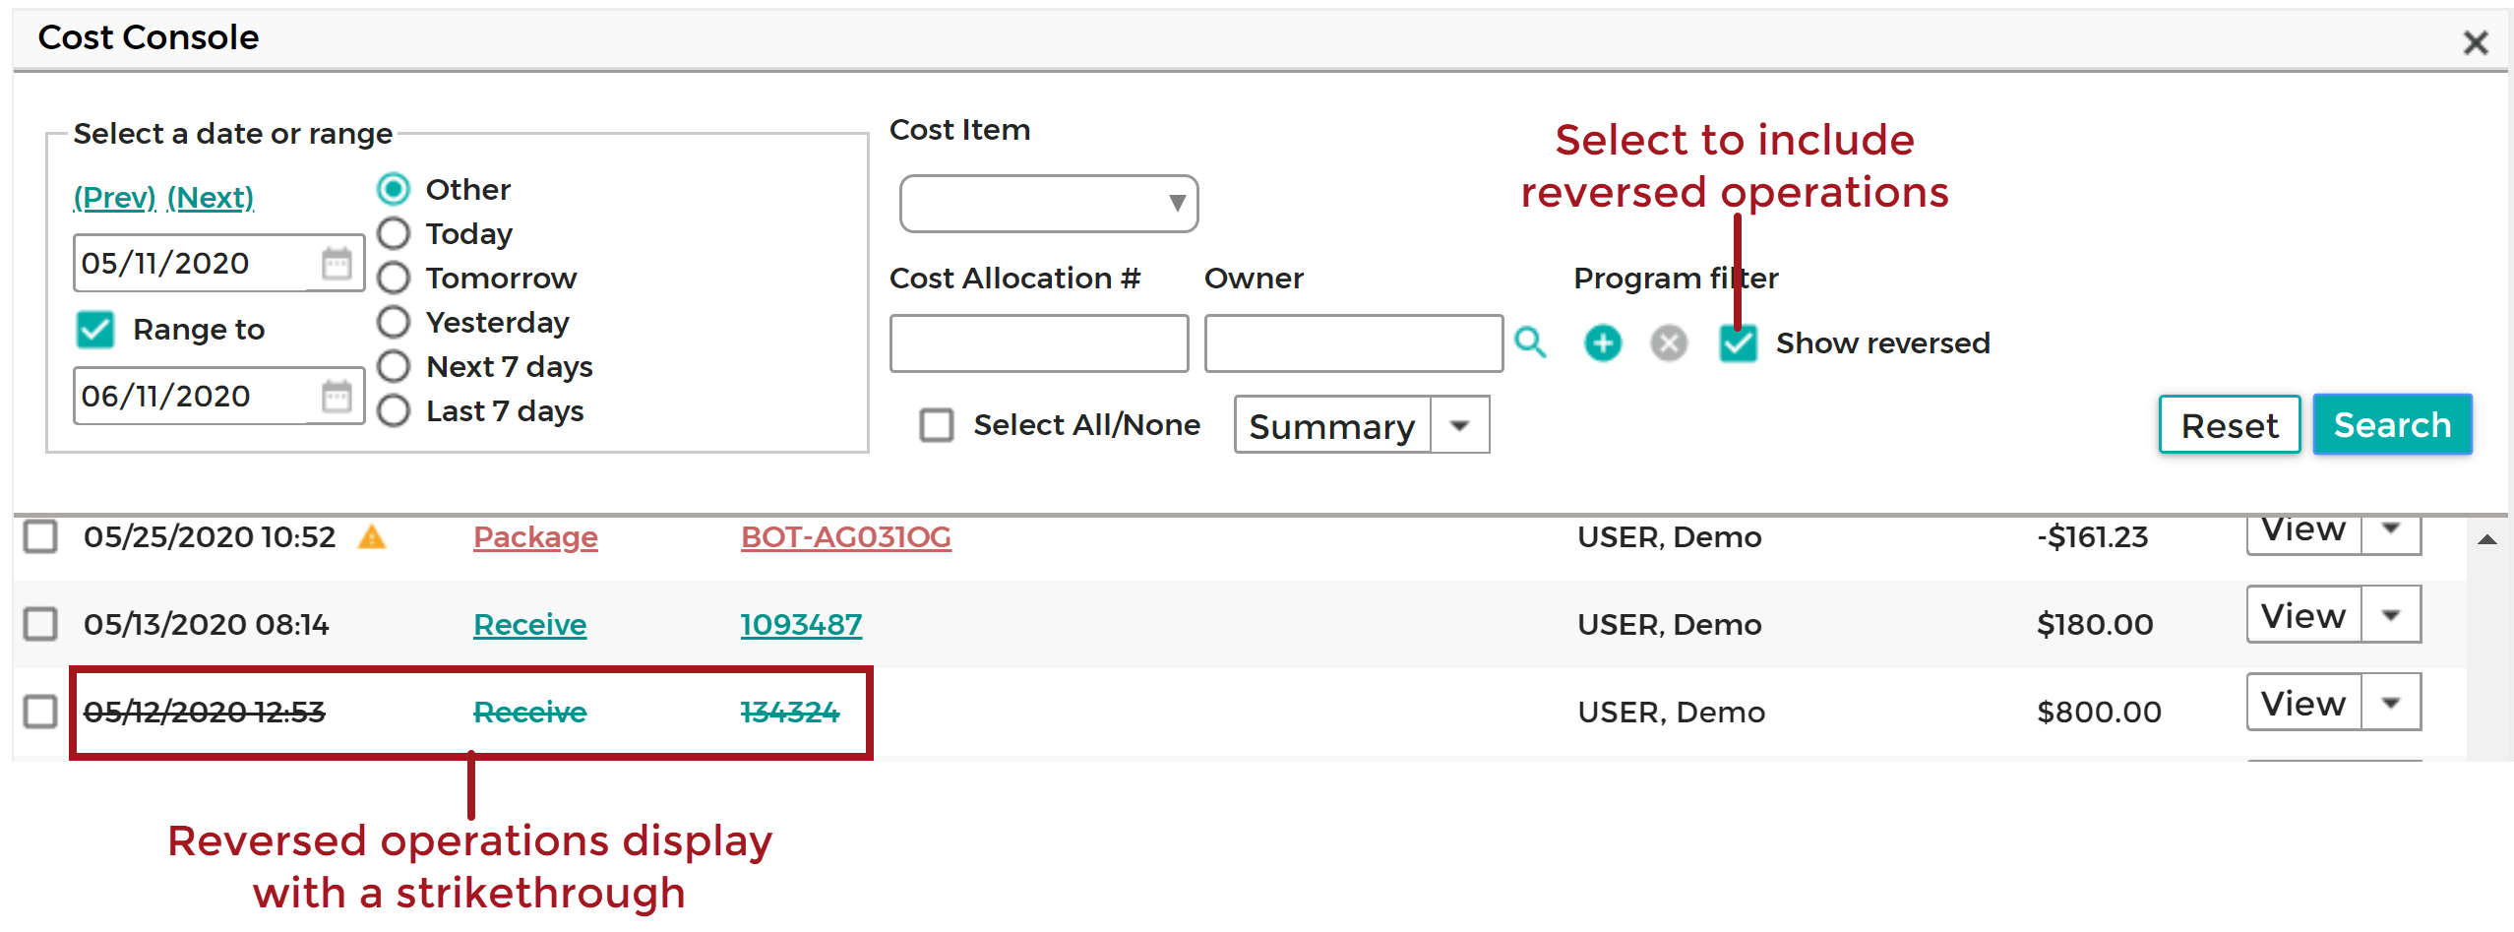Viewport: 2514px width, 932px height.
Task: Open calendar picker for 05/11/2020 start date
Action: tap(337, 263)
